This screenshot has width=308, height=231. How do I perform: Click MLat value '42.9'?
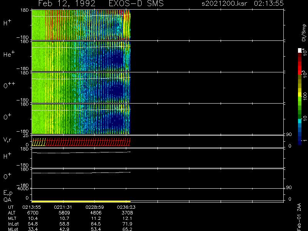(64, 229)
